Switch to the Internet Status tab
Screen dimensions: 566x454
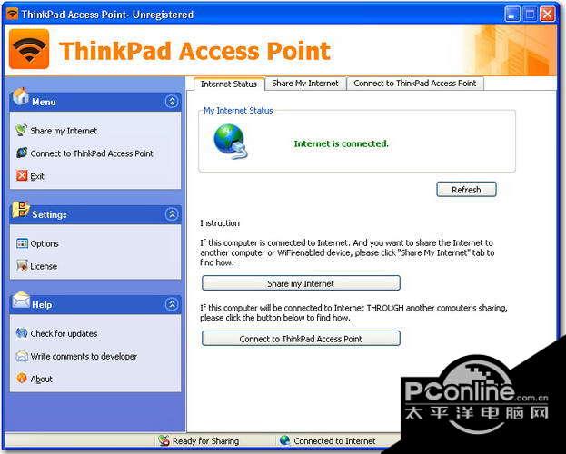(229, 84)
